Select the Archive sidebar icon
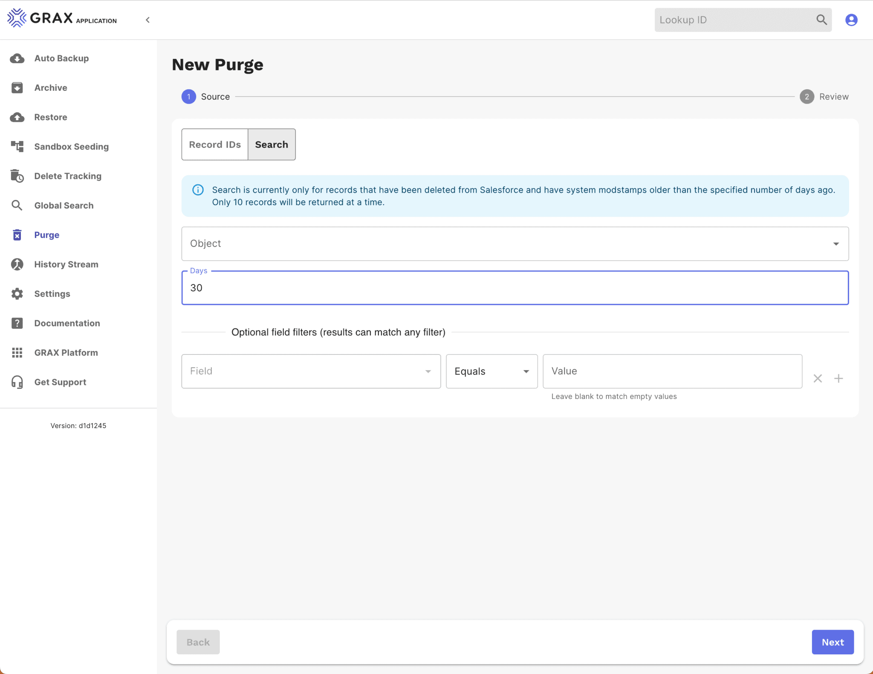Image resolution: width=873 pixels, height=674 pixels. pyautogui.click(x=17, y=87)
